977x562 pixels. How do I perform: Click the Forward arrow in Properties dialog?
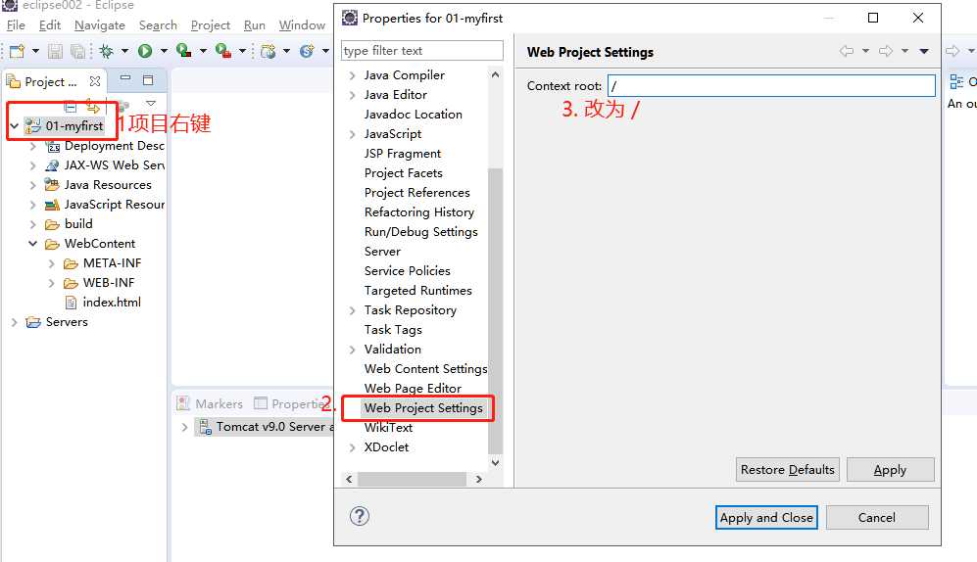(x=886, y=51)
